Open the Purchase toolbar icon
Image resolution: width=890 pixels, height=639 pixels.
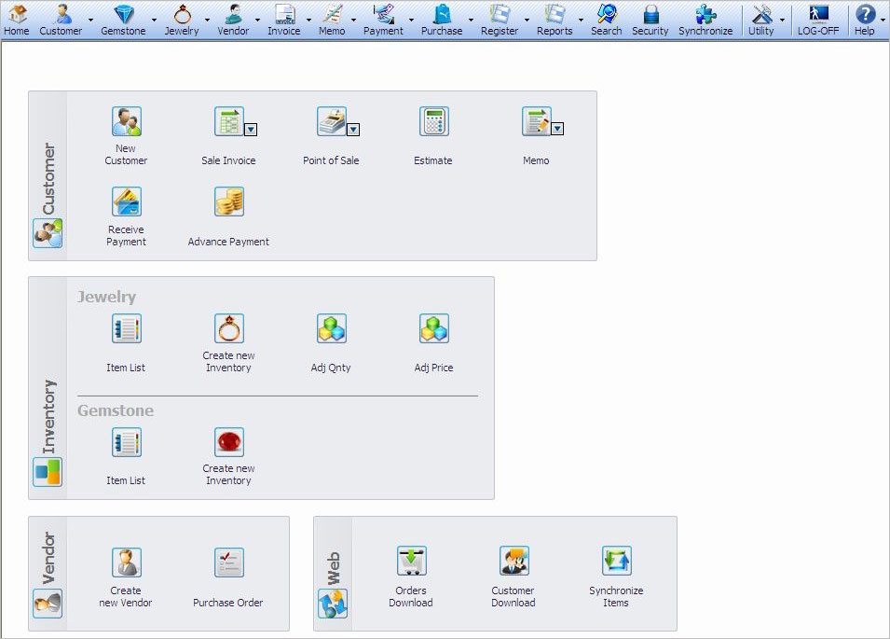442,20
